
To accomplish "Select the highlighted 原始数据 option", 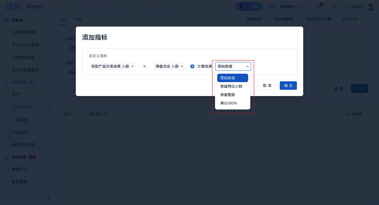I will coord(232,78).
